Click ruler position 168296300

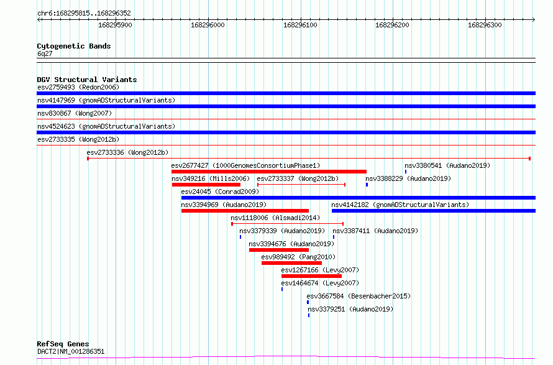tap(485, 25)
